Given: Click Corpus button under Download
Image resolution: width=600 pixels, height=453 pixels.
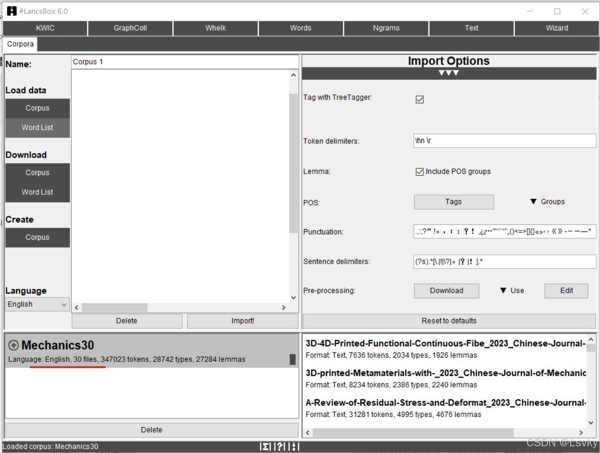Looking at the screenshot, I should coord(37,173).
